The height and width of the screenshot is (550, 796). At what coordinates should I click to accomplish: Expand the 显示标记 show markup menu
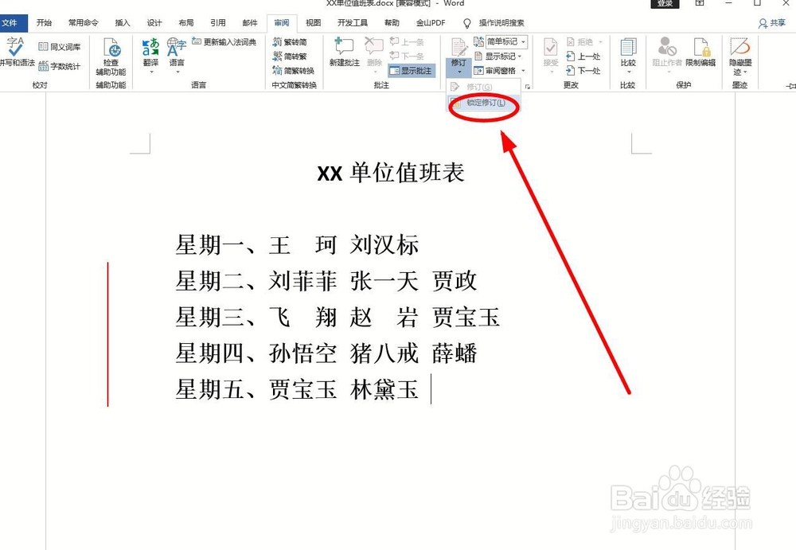pyautogui.click(x=498, y=57)
